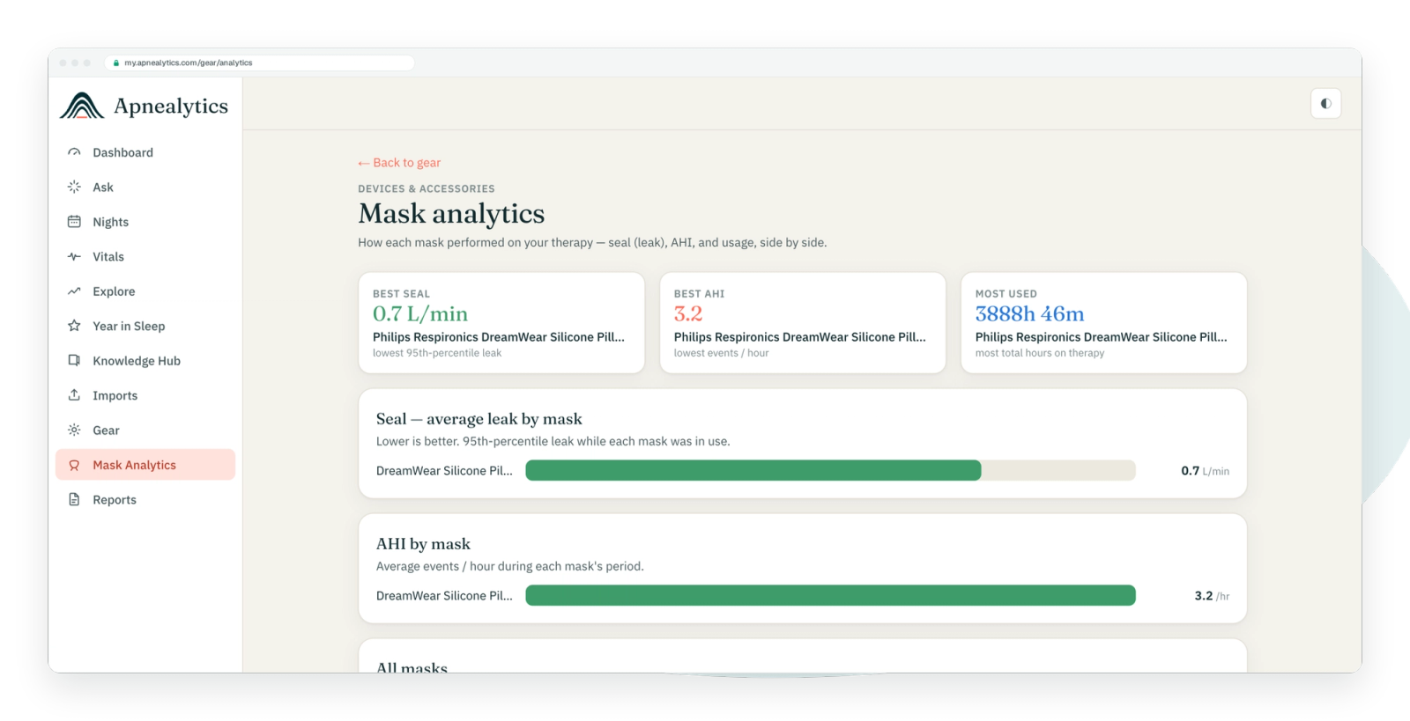This screenshot has height=721, width=1410.
Task: Click the 'Seal — average leak by mask' heading
Action: [x=479, y=419]
